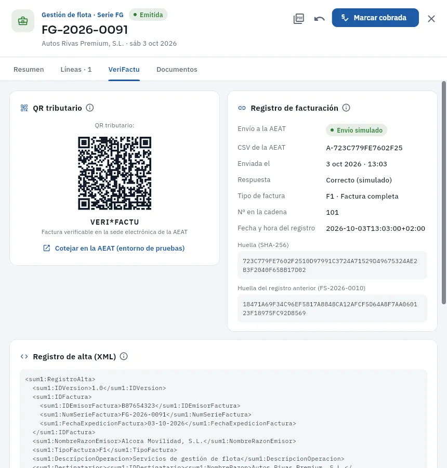Click the XML NumSerieFactura line
The width and height of the screenshot is (447, 468).
click(x=146, y=414)
